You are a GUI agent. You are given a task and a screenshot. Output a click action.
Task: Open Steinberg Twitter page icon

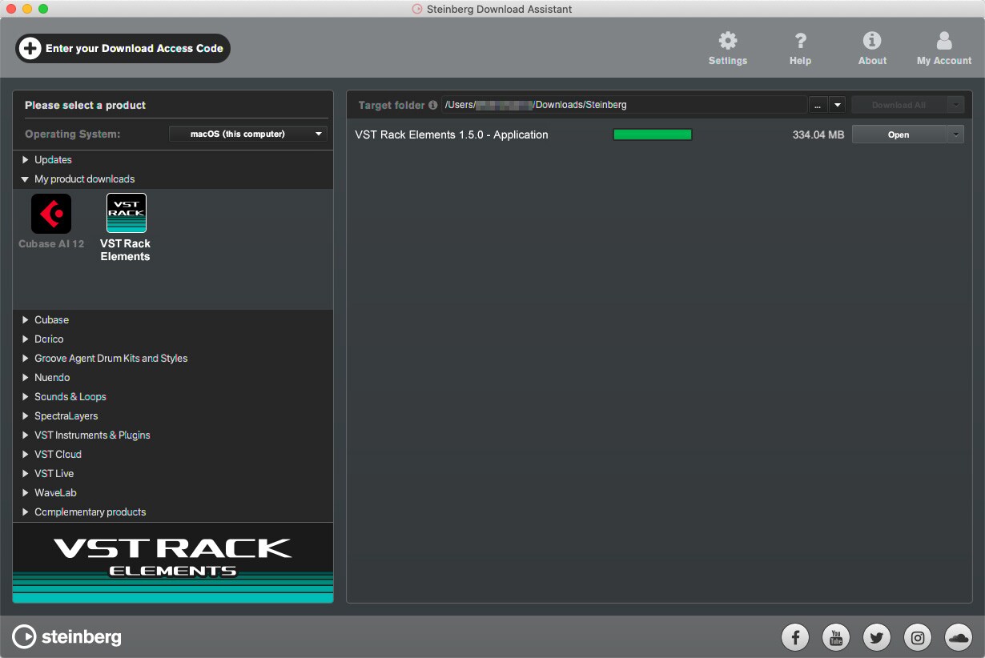coord(877,637)
